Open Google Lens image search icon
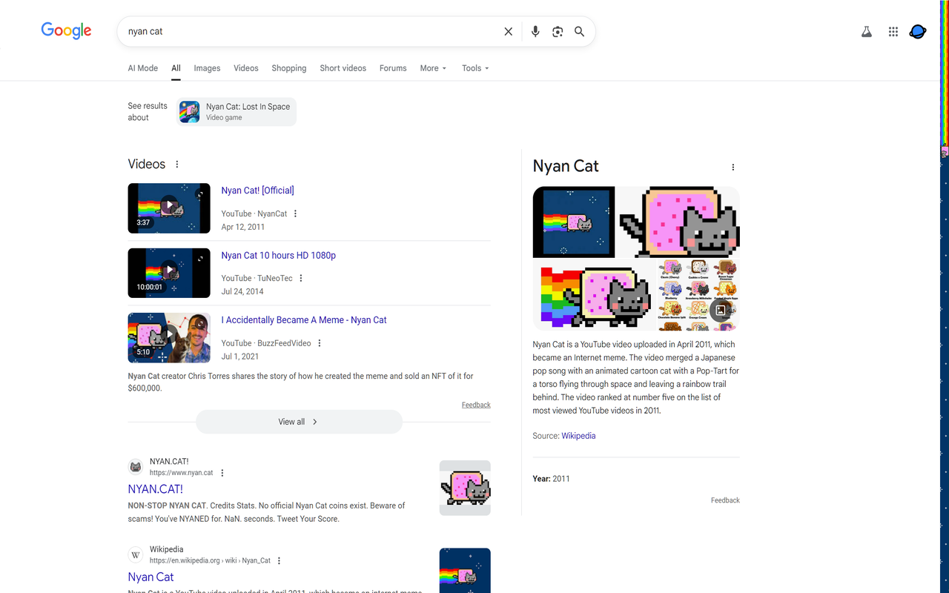Screen dimensions: 949x593 pyautogui.click(x=558, y=32)
